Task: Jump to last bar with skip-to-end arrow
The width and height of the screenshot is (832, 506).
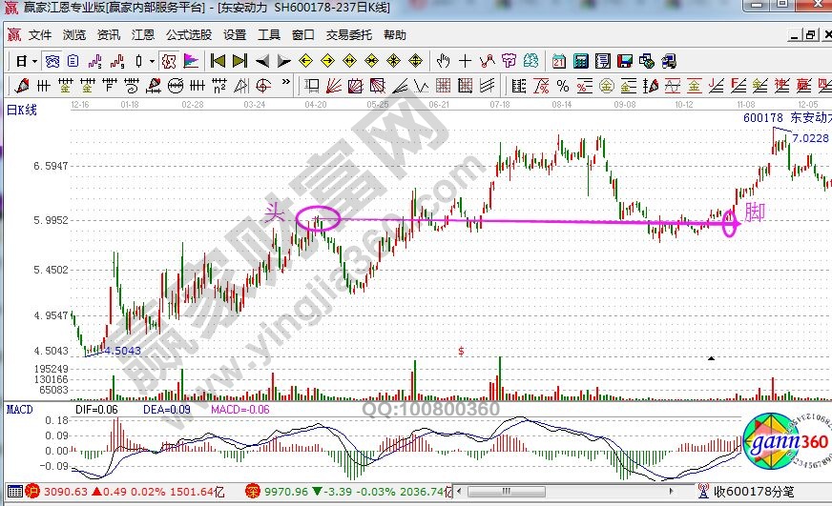Action: pyautogui.click(x=239, y=61)
